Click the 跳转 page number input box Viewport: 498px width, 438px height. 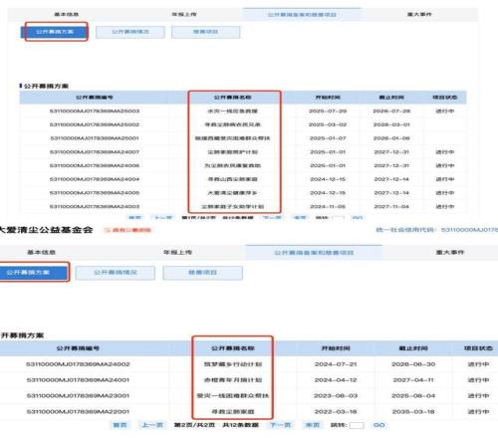coord(357,425)
